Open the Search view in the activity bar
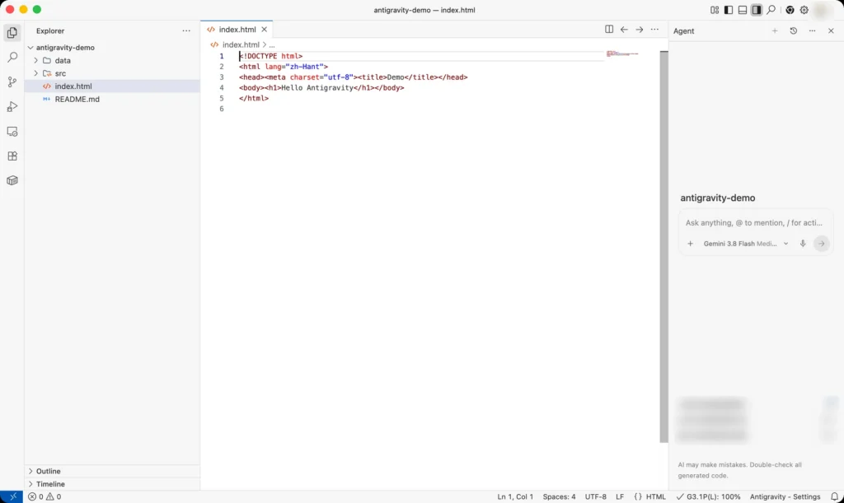844x503 pixels. tap(12, 57)
